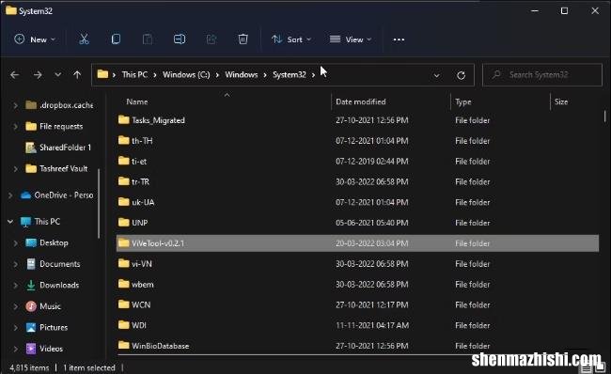Sort by the Type column header
611x374 pixels.
coord(462,102)
